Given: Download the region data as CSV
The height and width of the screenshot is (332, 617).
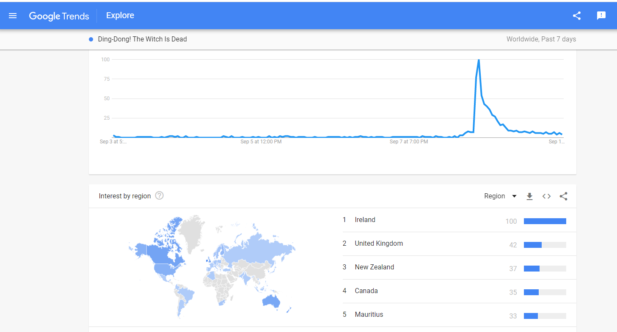Looking at the screenshot, I should click(529, 196).
